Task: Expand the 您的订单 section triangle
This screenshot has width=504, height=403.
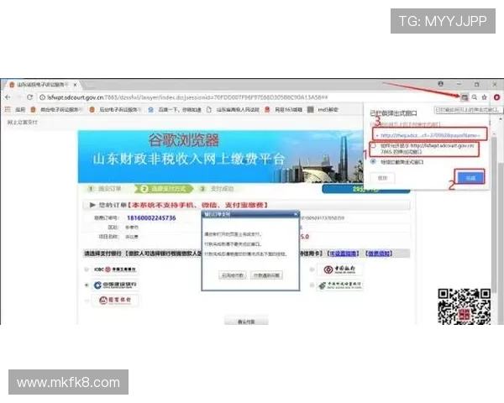Action: pos(92,205)
